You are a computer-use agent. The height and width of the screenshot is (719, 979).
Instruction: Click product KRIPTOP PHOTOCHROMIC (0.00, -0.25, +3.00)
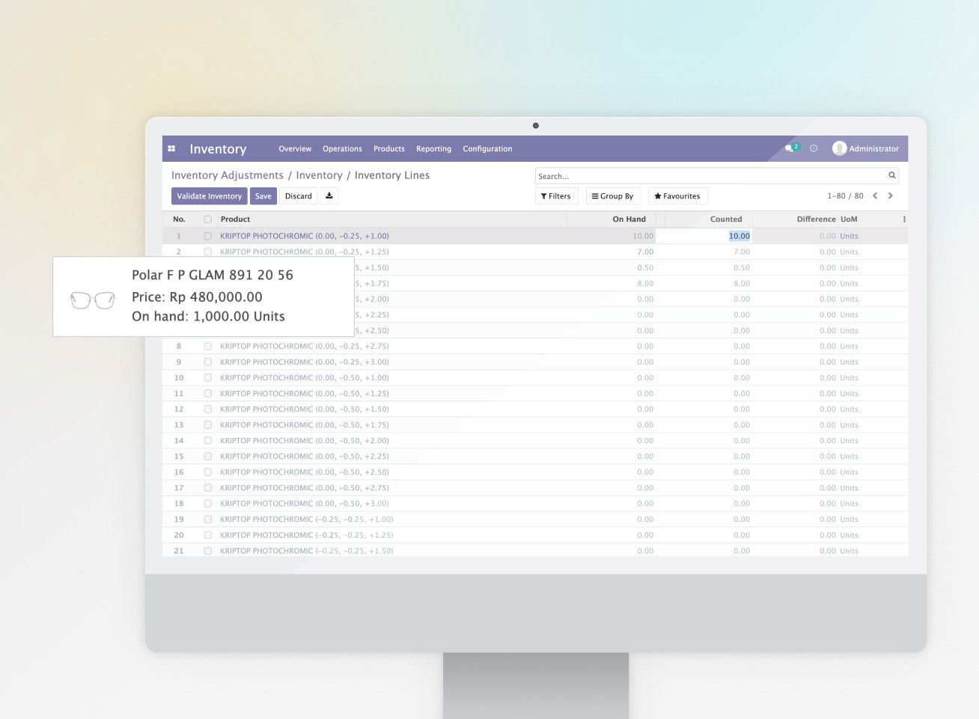[305, 362]
